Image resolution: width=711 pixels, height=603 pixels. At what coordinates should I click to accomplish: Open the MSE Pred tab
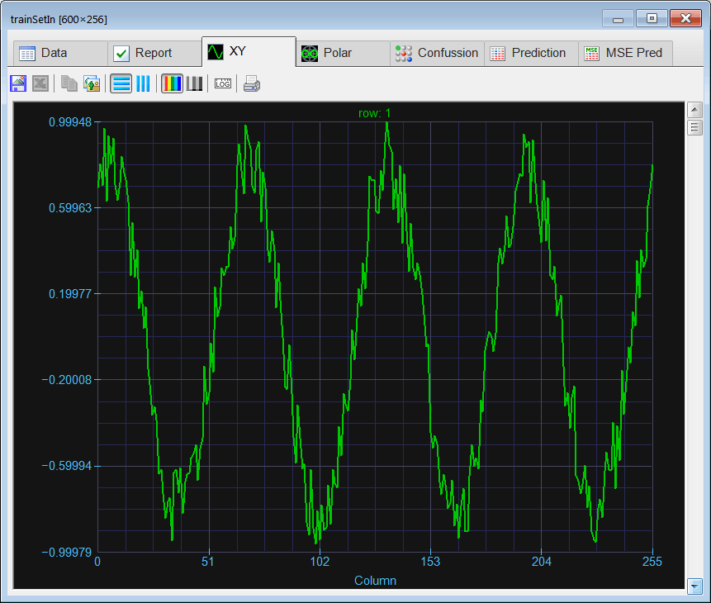[x=625, y=53]
